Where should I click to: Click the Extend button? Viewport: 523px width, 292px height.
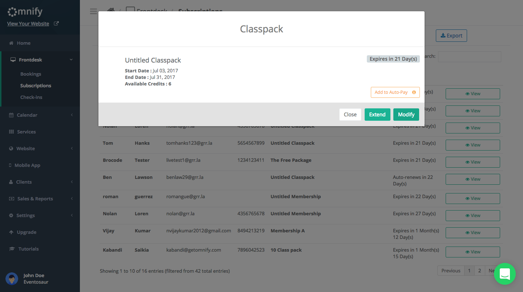click(x=377, y=115)
